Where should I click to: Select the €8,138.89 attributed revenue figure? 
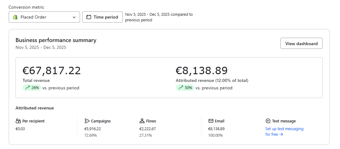202,71
